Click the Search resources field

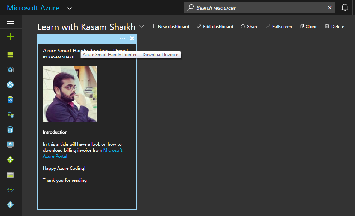pos(259,7)
